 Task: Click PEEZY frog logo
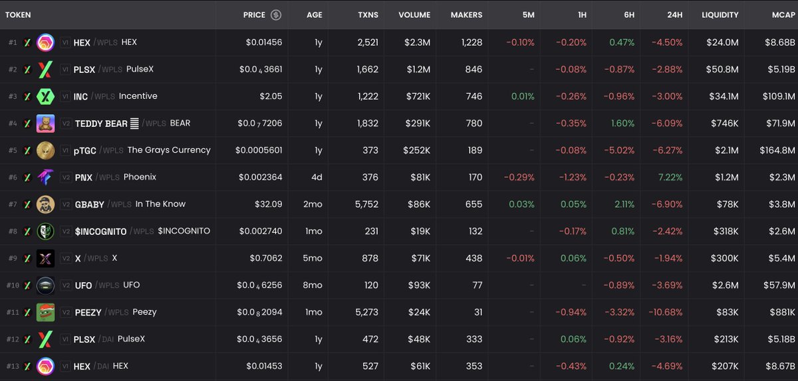click(x=45, y=312)
